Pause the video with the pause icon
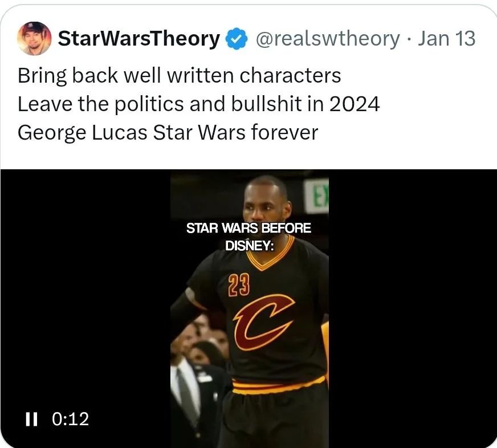 tap(31, 419)
